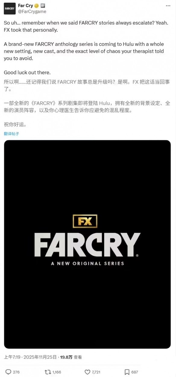Screen dimensions: 176x377
Task: Click the affiliate badge beside the verified checkmark
Action: pos(42,6)
